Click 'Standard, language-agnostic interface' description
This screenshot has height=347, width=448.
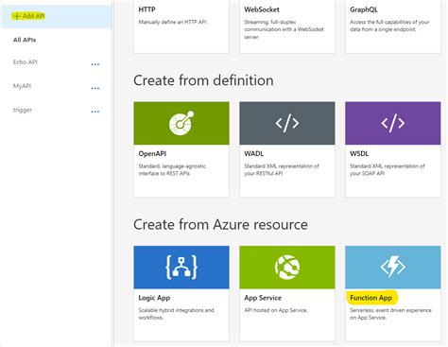172,169
